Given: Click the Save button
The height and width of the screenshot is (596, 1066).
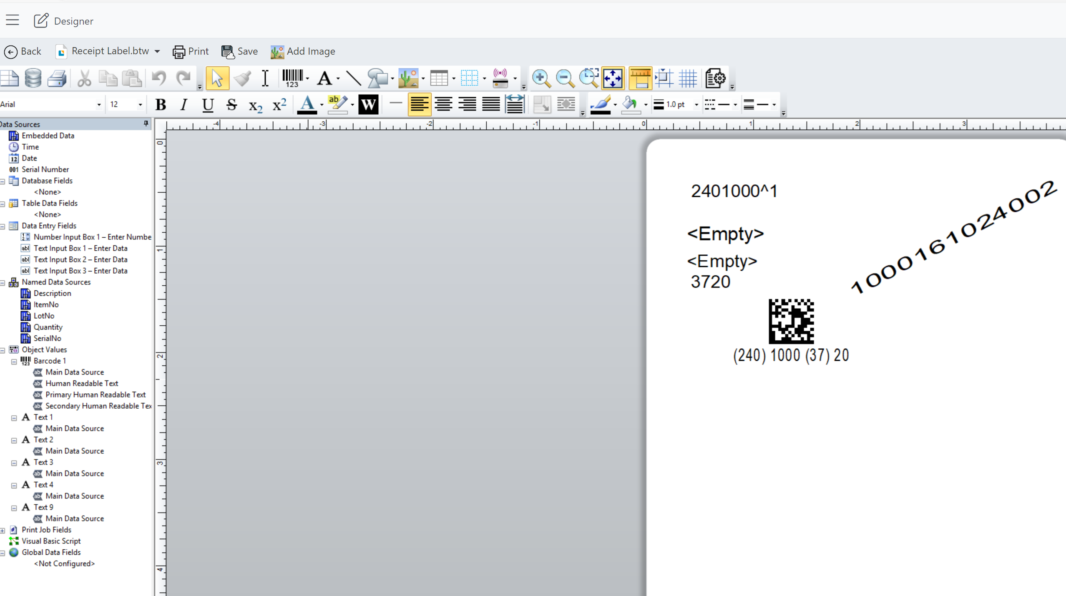Looking at the screenshot, I should click(240, 51).
